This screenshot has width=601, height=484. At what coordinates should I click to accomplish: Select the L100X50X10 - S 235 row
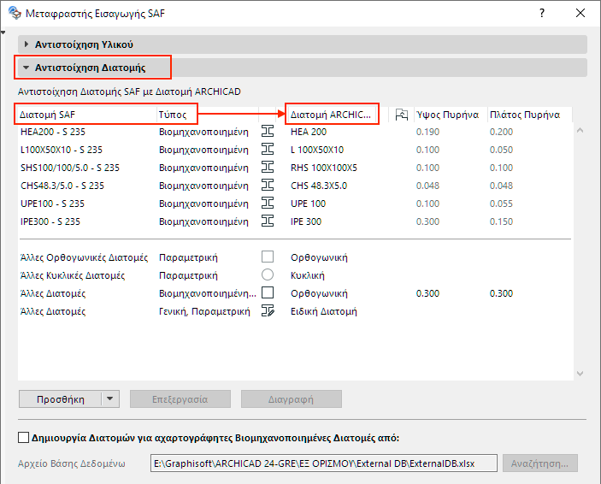point(296,150)
